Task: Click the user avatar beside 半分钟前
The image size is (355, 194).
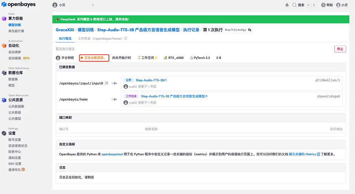Action: pos(58,58)
